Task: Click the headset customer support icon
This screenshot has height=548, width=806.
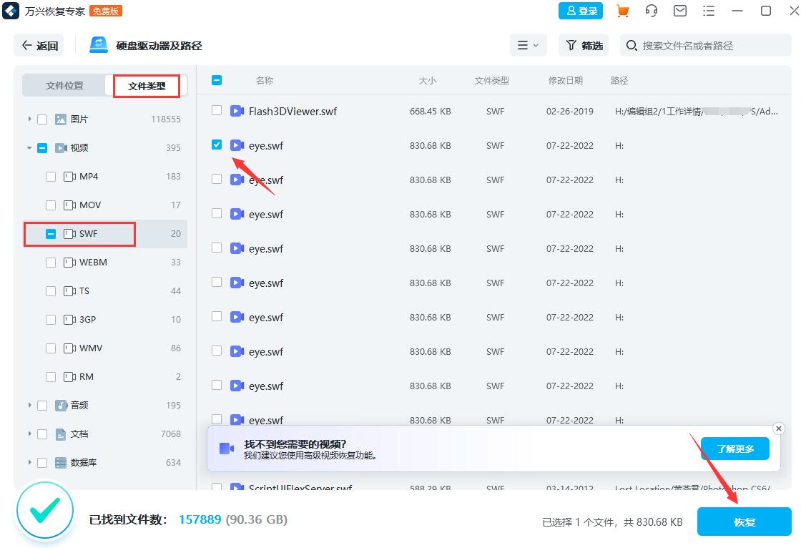Action: point(651,11)
